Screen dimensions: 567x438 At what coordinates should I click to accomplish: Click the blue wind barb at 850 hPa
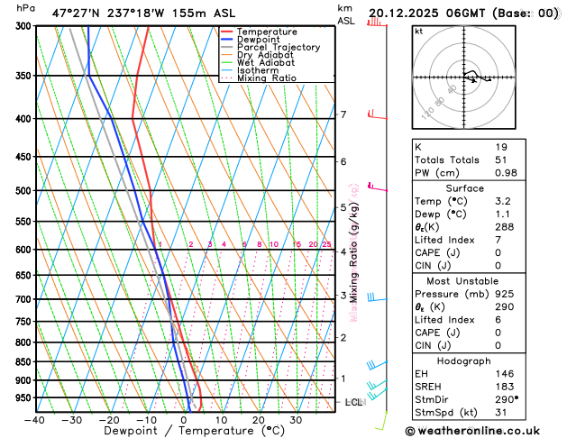(377, 365)
